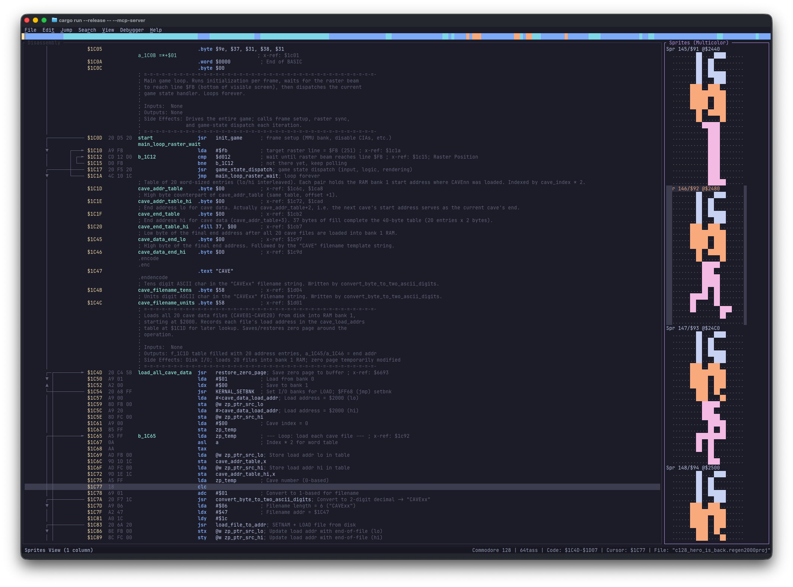Open the Help menu

(156, 30)
